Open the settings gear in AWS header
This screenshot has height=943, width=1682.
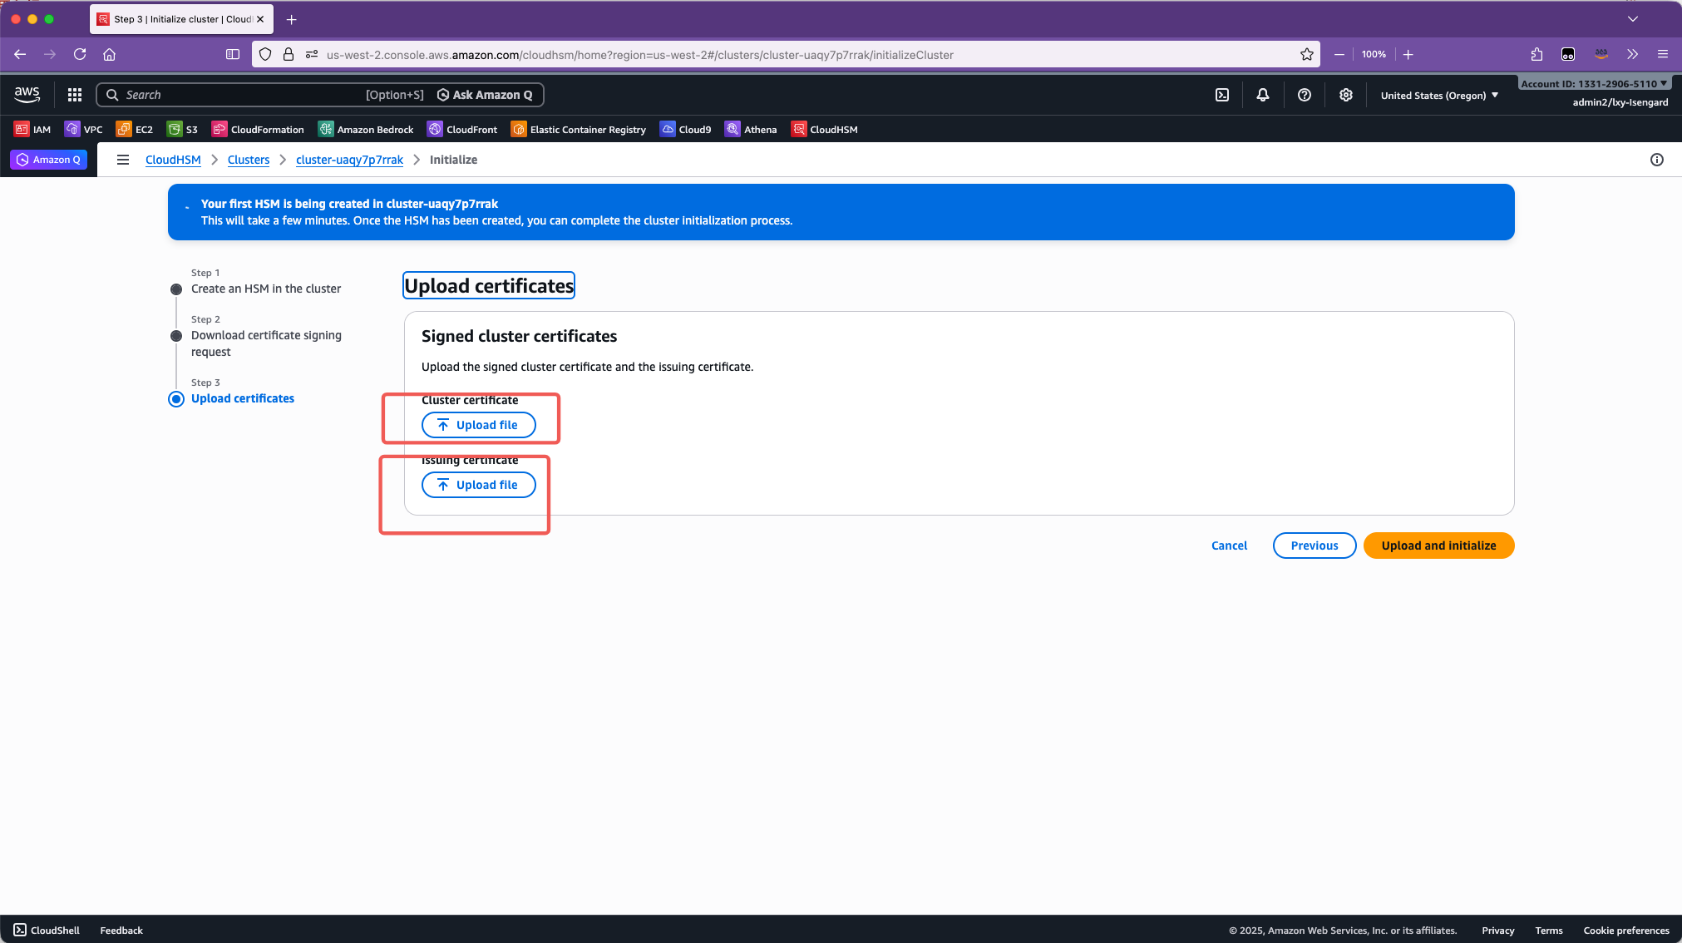[x=1346, y=95]
